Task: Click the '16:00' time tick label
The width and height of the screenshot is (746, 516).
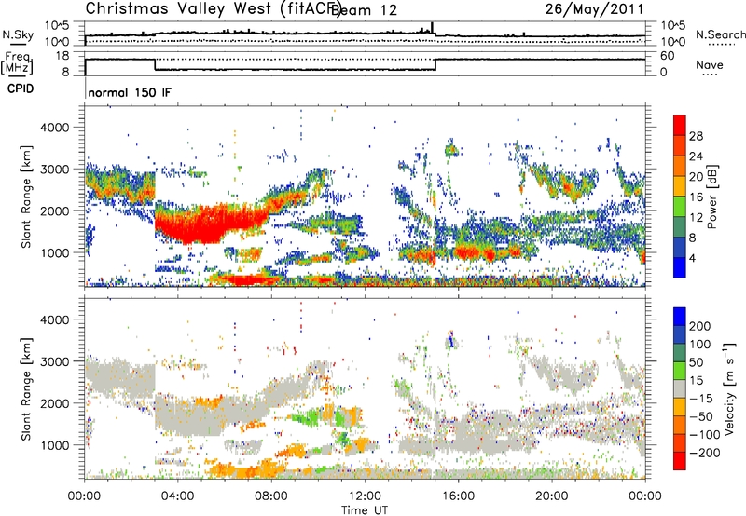Action: [x=458, y=496]
